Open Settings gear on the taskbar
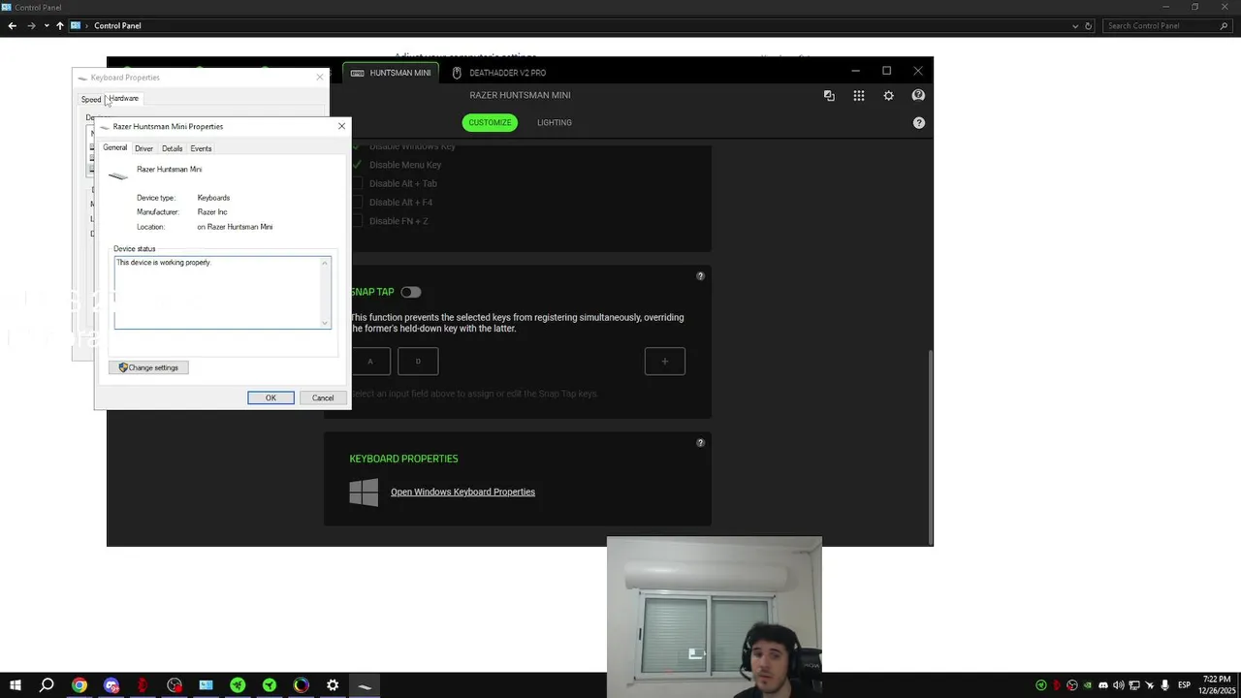This screenshot has width=1241, height=698. click(x=333, y=685)
